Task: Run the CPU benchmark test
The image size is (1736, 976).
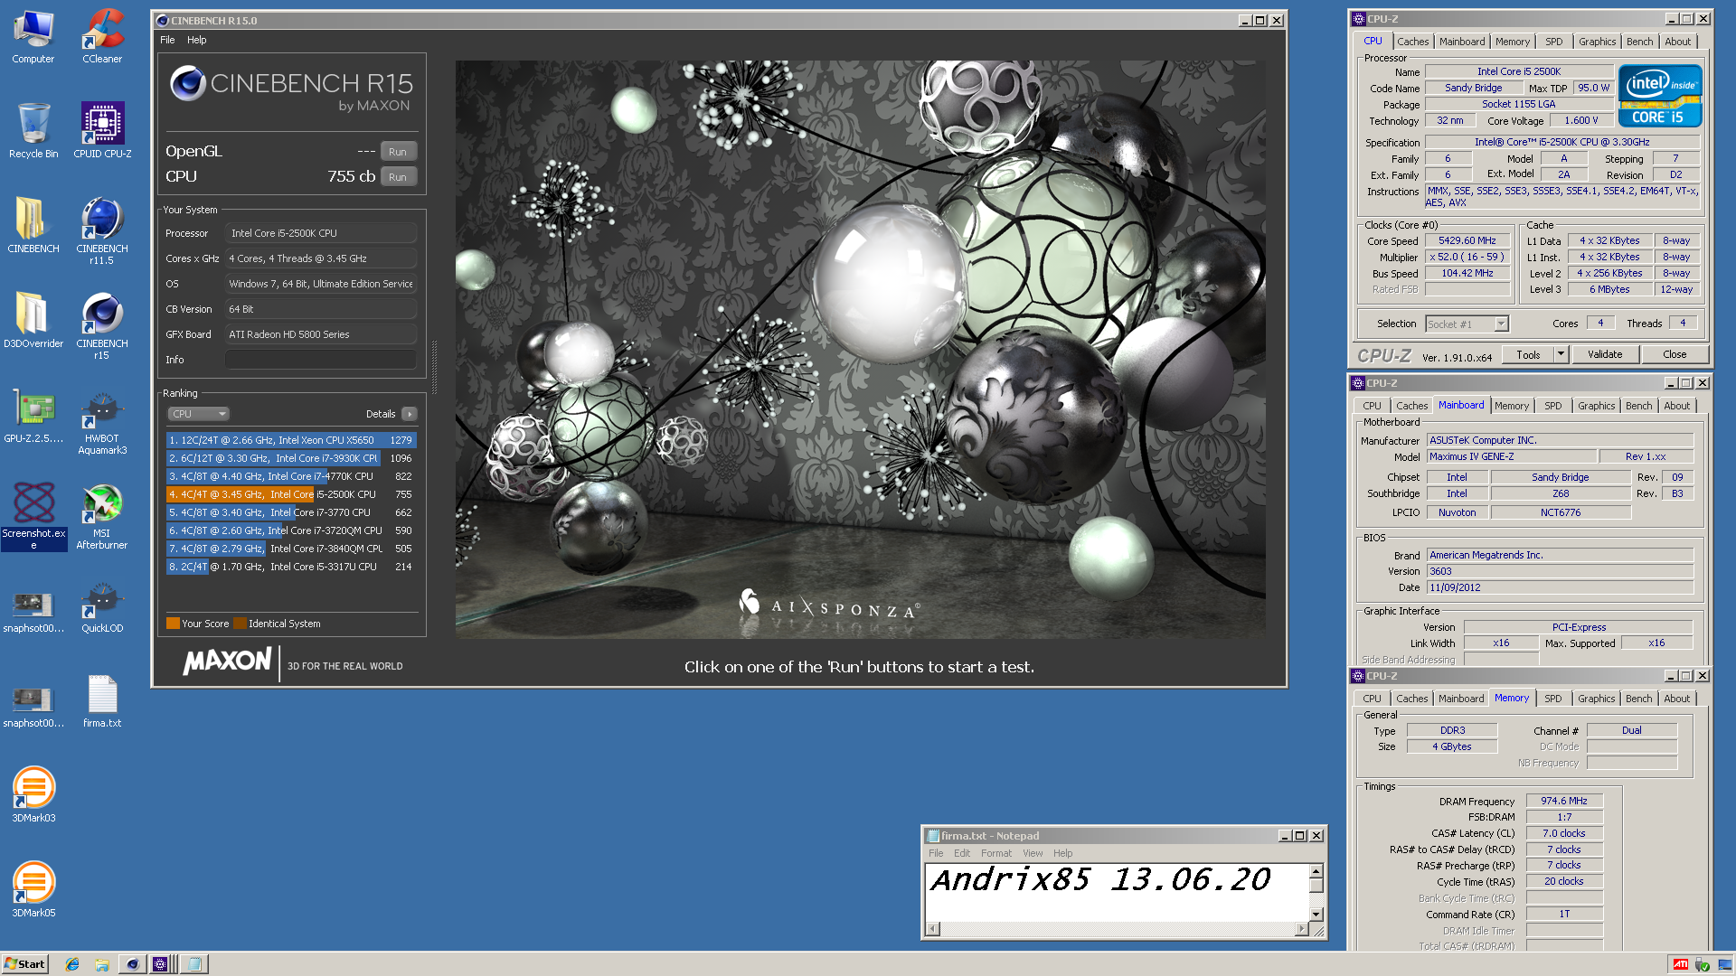Action: [x=398, y=177]
